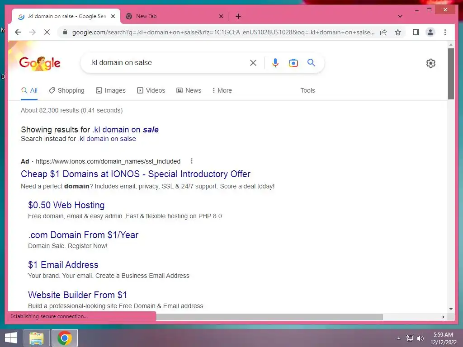The image size is (463, 347).
Task: Open the volume tray icon
Action: pos(420,338)
